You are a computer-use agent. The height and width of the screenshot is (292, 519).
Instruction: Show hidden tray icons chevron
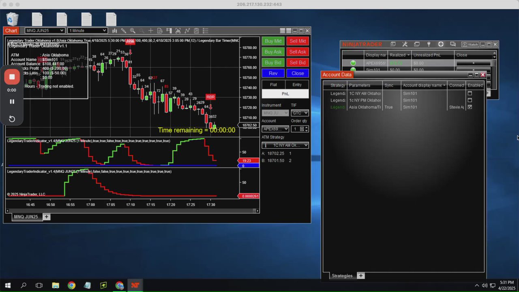477,286
